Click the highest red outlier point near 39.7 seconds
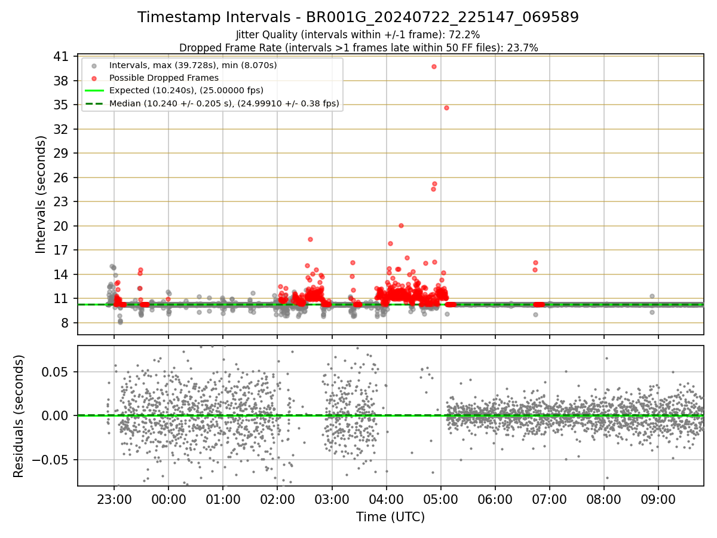 [434, 66]
